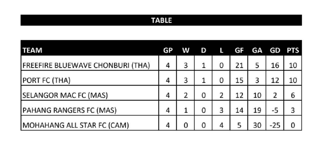Click the W column header
The width and height of the screenshot is (318, 141).
click(186, 51)
